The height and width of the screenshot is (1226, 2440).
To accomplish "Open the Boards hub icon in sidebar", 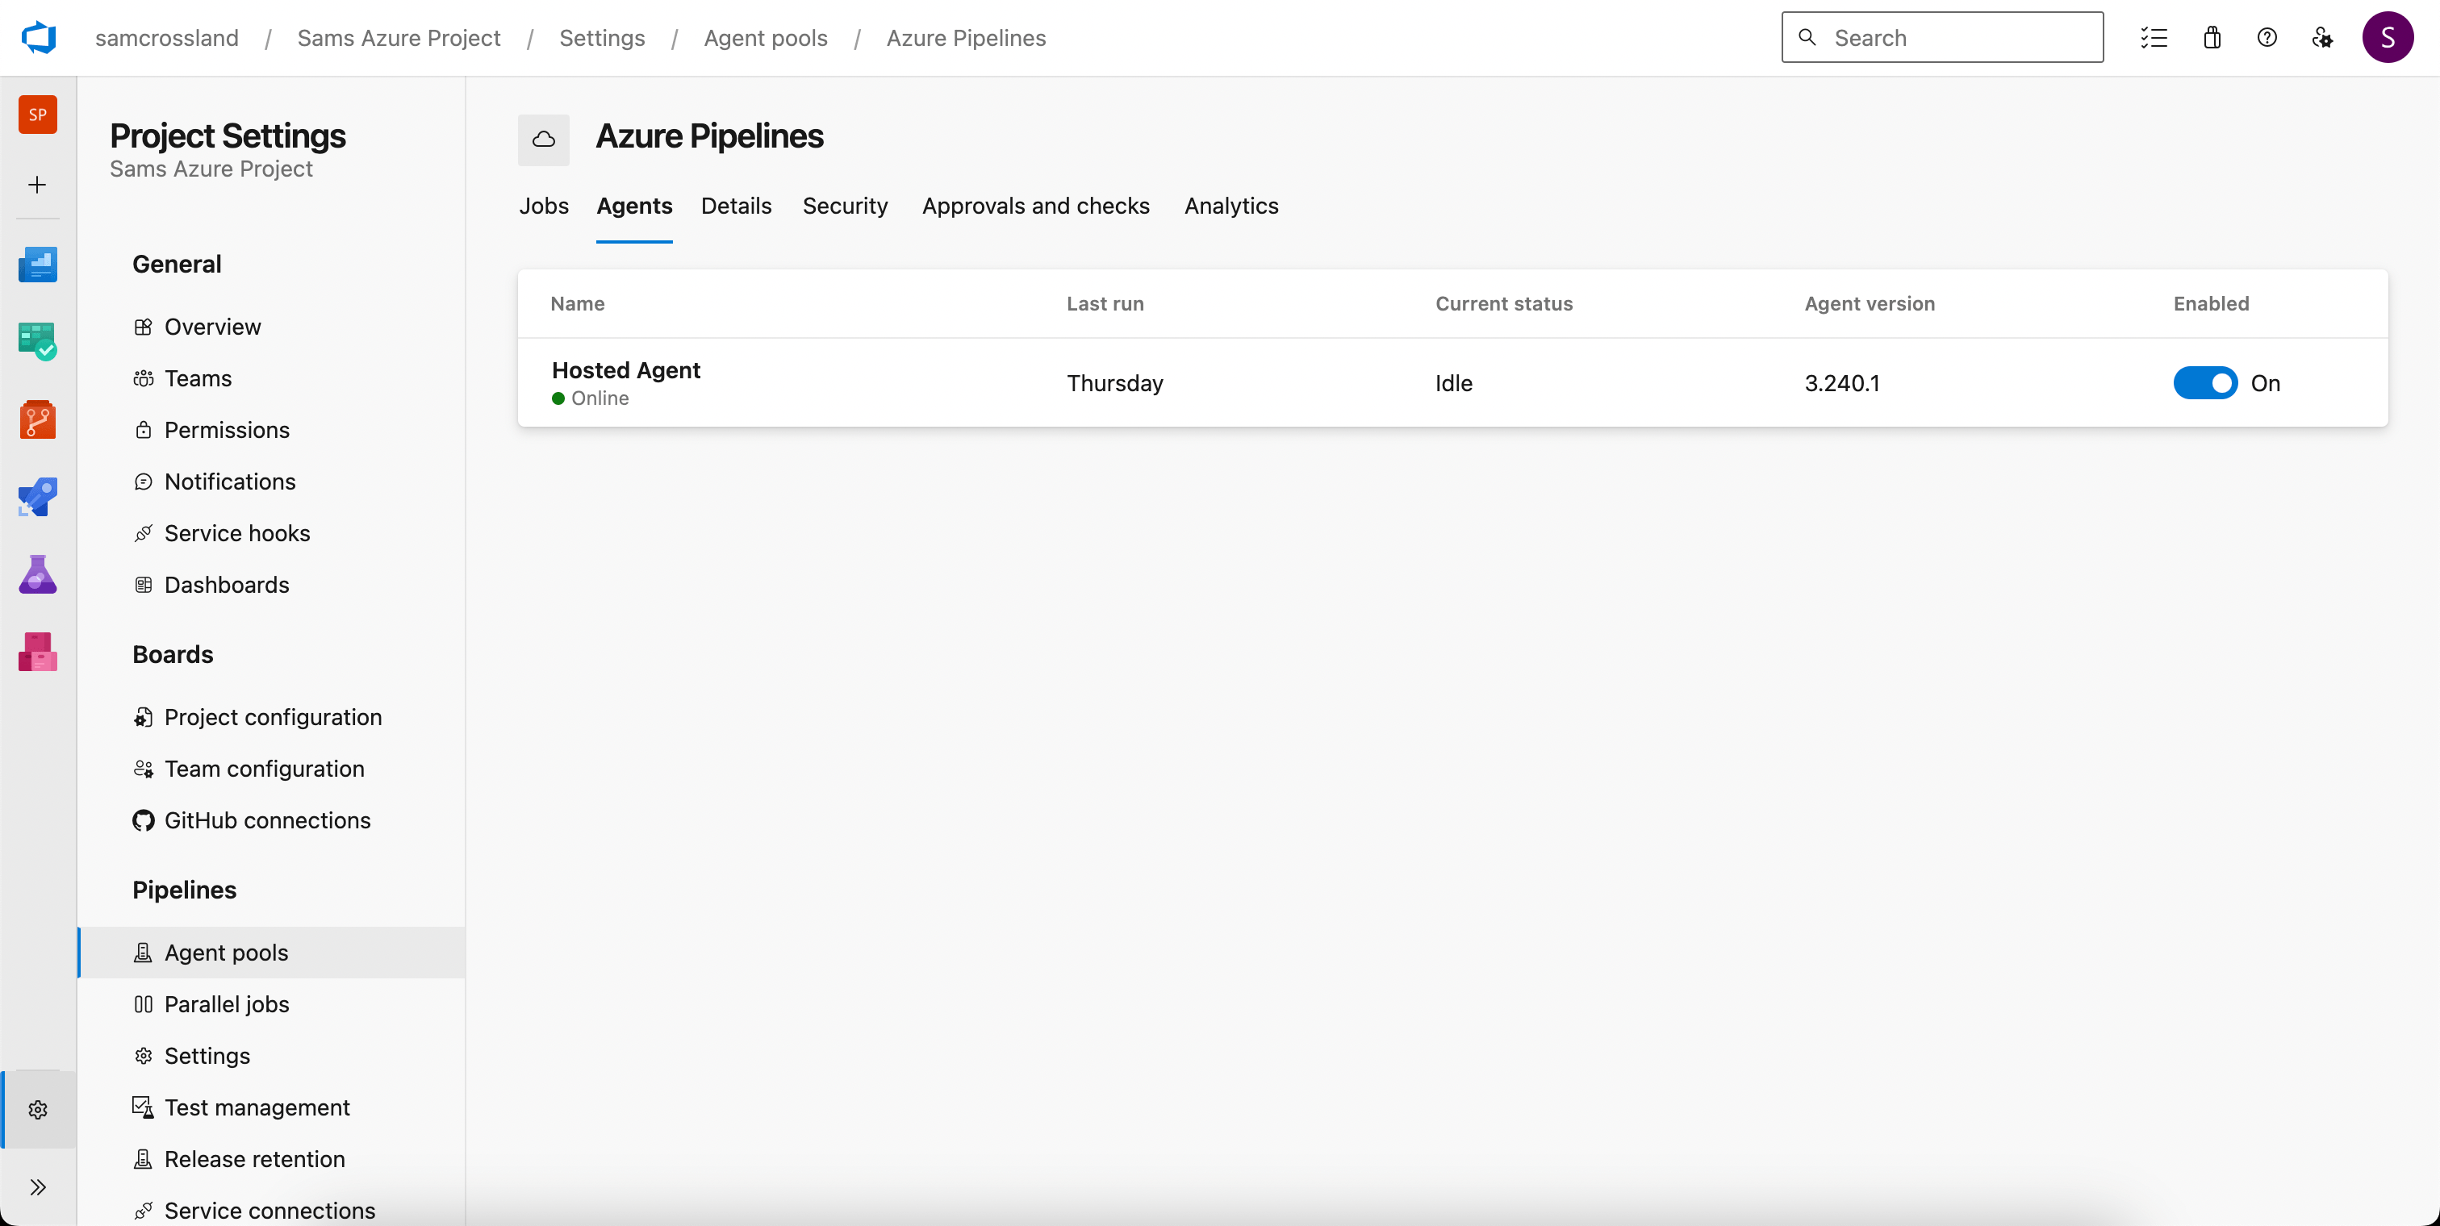I will [x=38, y=342].
